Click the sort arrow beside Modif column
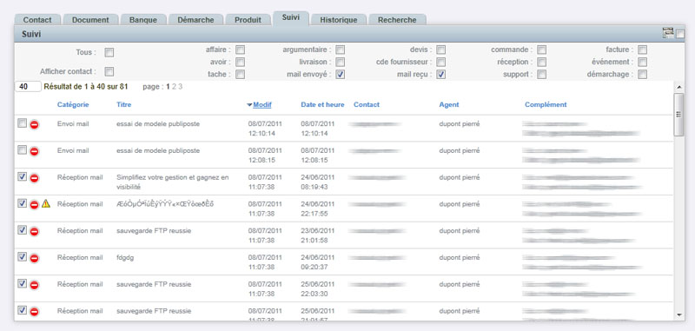Image resolution: width=695 pixels, height=331 pixels. click(x=249, y=105)
